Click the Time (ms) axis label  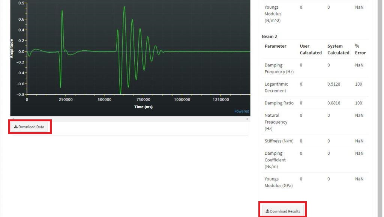[143, 107]
